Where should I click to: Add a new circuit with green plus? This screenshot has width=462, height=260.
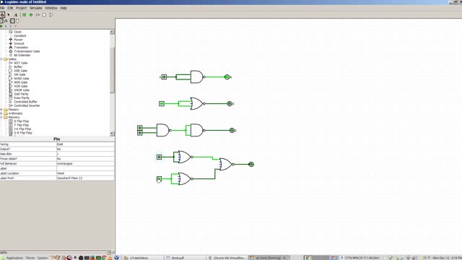tap(1, 26)
